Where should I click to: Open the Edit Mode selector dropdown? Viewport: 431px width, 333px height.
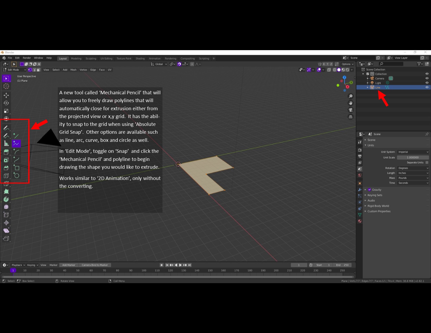click(x=14, y=70)
